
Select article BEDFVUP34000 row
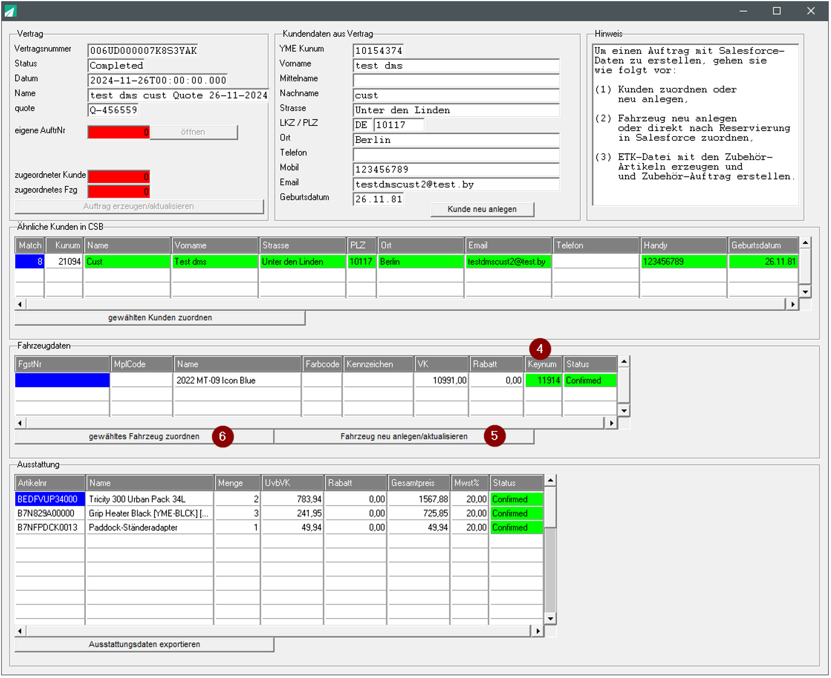[278, 499]
